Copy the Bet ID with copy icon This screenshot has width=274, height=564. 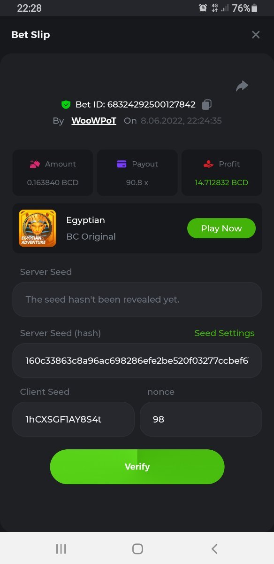coord(207,104)
